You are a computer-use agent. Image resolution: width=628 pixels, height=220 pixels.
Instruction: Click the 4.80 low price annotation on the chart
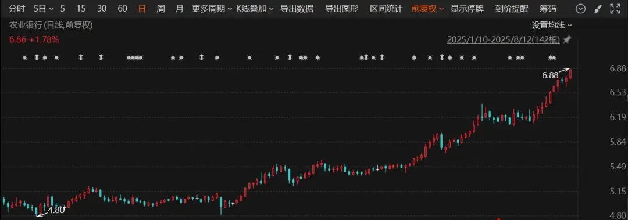click(x=56, y=210)
